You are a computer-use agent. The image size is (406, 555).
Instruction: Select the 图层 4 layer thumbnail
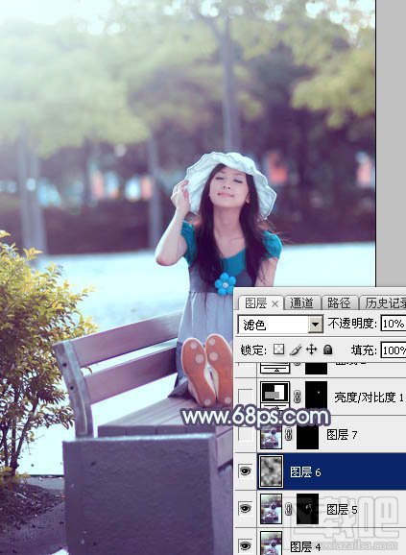[272, 543]
